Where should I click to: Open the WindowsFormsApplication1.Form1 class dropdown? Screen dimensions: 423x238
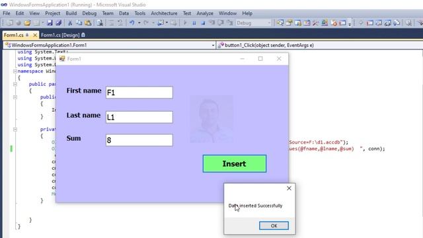pos(109,45)
